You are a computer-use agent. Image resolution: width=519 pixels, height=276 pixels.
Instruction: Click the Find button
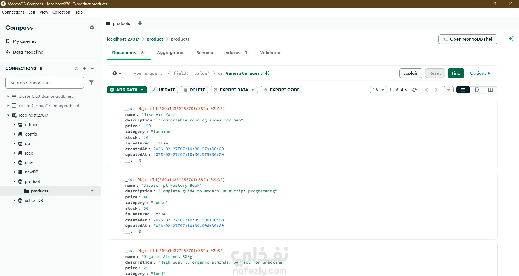coord(456,73)
